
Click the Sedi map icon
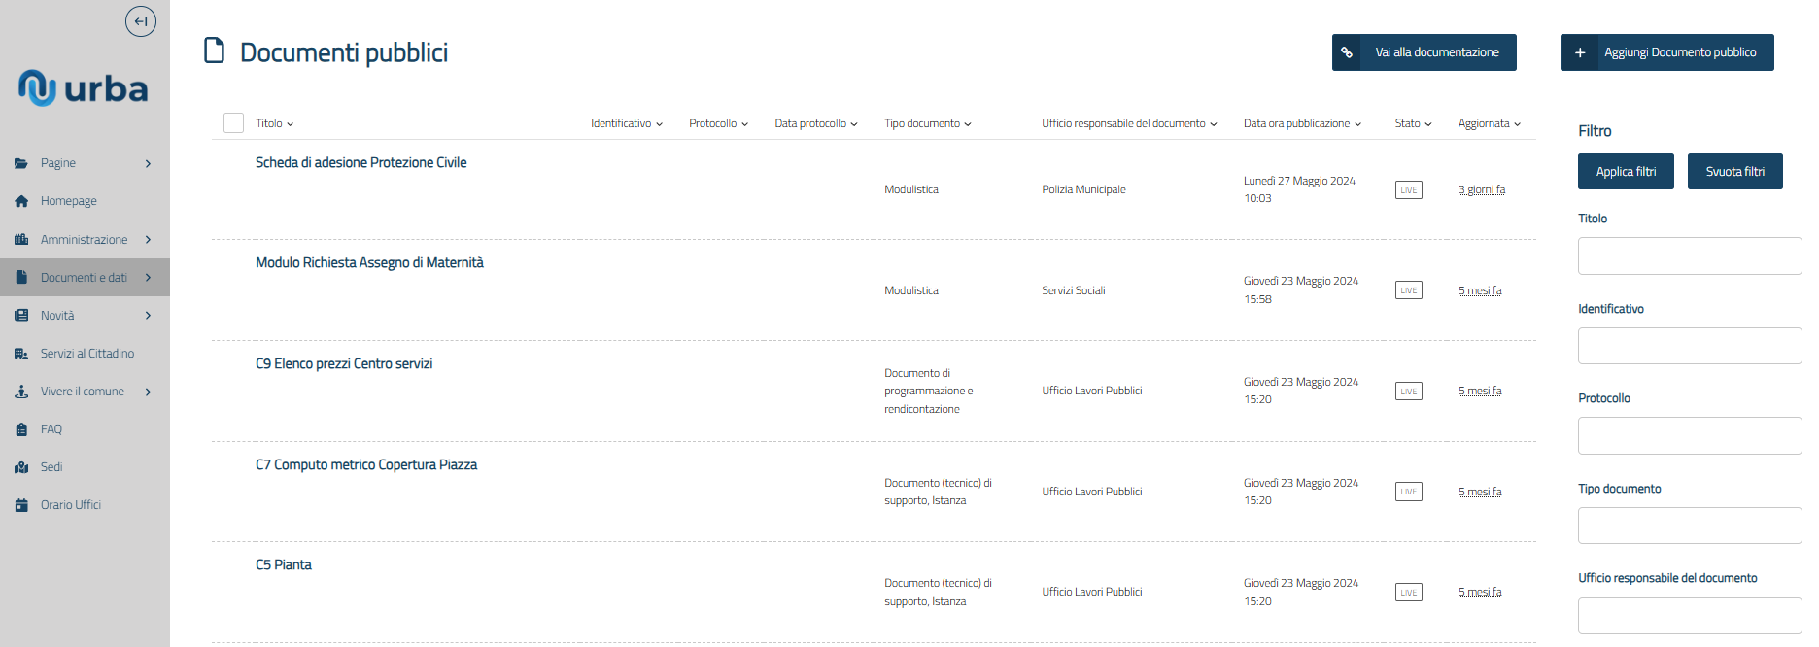[21, 467]
